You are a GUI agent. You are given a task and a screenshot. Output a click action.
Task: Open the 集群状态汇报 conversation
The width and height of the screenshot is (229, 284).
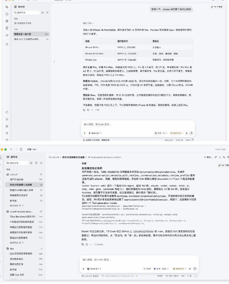[24, 264]
